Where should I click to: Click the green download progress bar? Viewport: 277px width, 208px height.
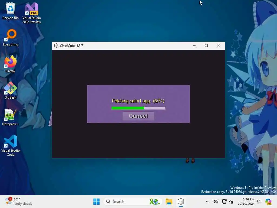coord(138,108)
